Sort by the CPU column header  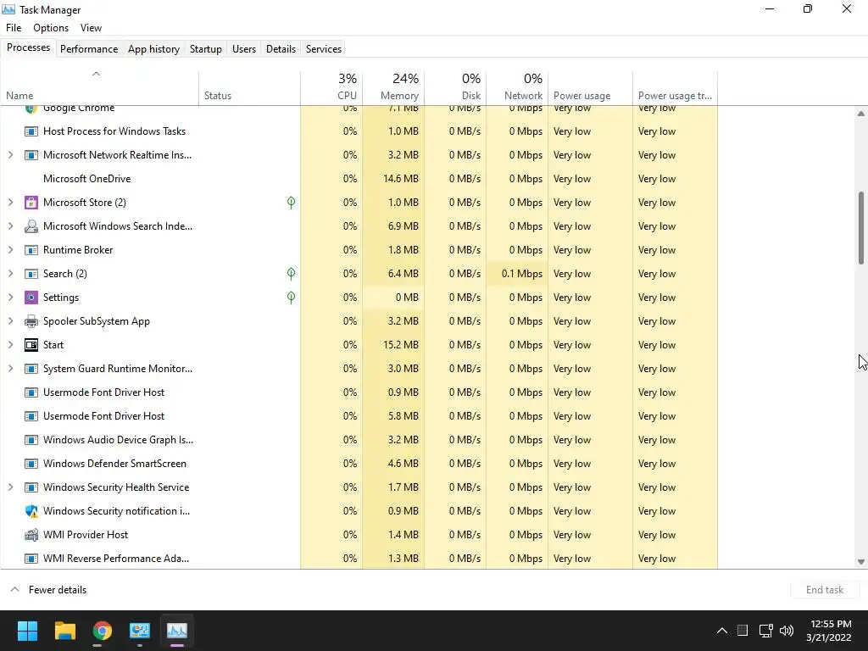(x=331, y=88)
